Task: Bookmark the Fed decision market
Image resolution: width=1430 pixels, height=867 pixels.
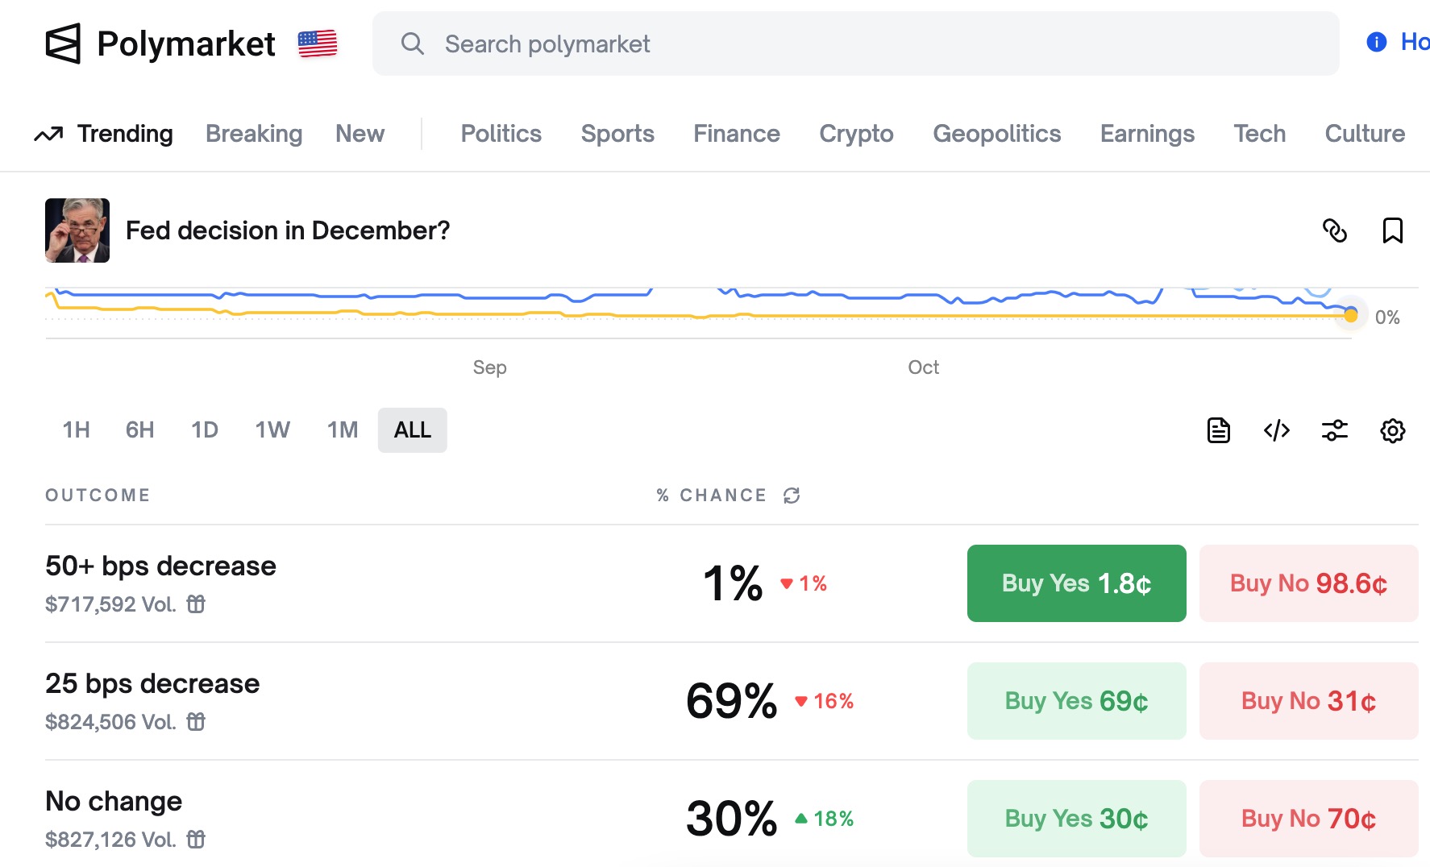Action: [1392, 230]
